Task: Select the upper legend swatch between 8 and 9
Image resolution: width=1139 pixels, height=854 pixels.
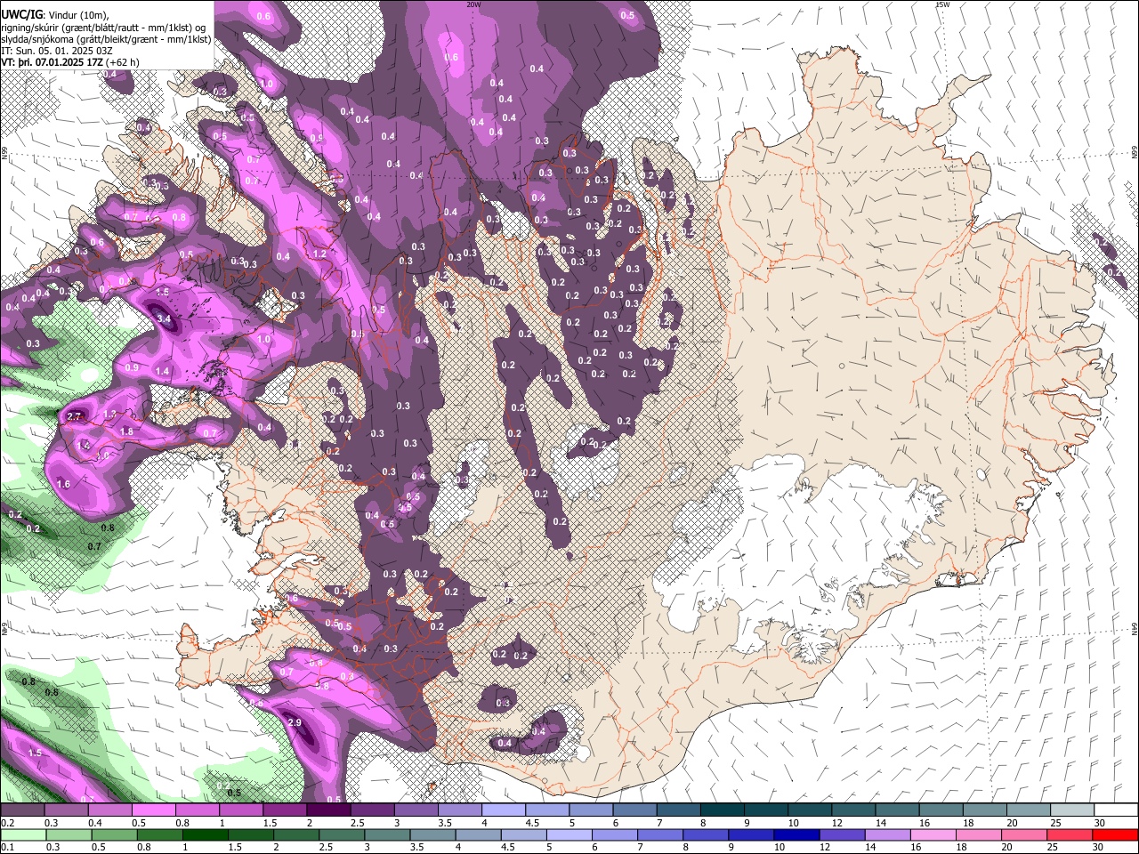Action: 721,810
